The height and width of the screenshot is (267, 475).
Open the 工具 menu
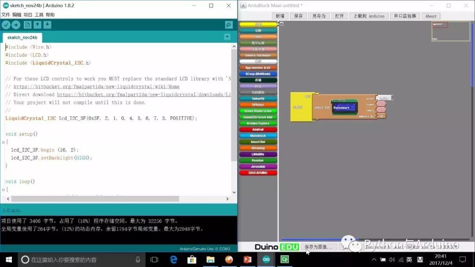coord(39,14)
